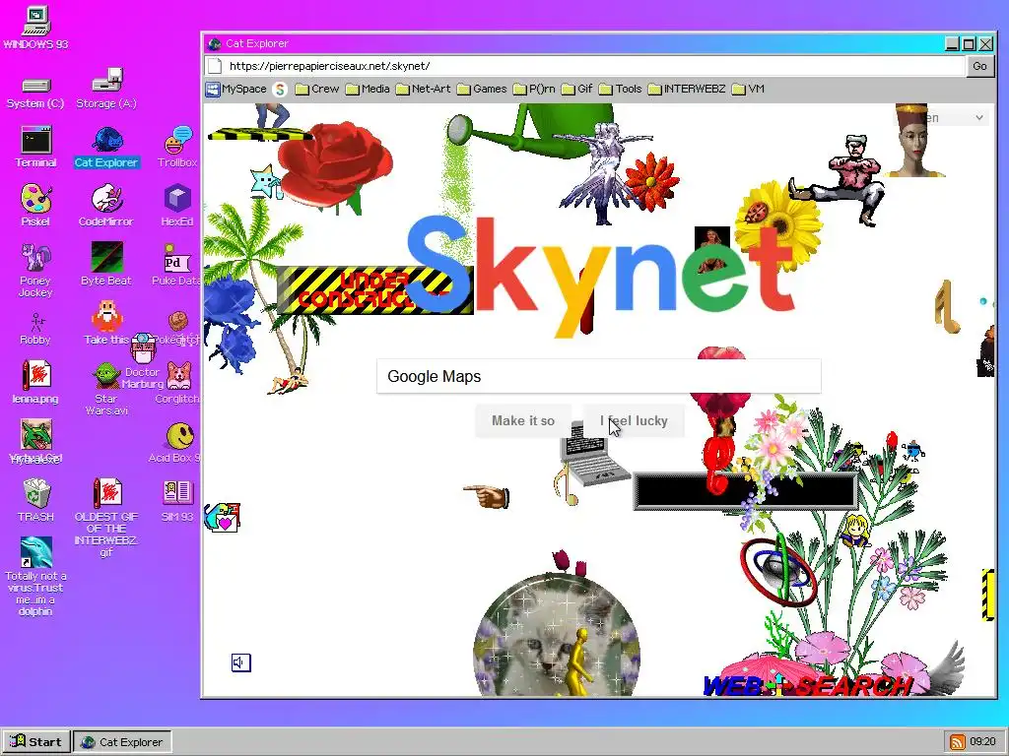This screenshot has width=1009, height=756.
Task: Open the Net-Art bookmarks folder
Action: pyautogui.click(x=423, y=89)
